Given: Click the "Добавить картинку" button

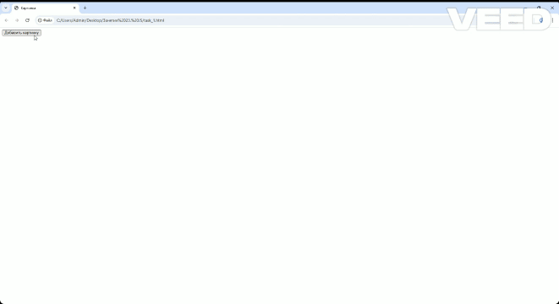Looking at the screenshot, I should [x=21, y=33].
